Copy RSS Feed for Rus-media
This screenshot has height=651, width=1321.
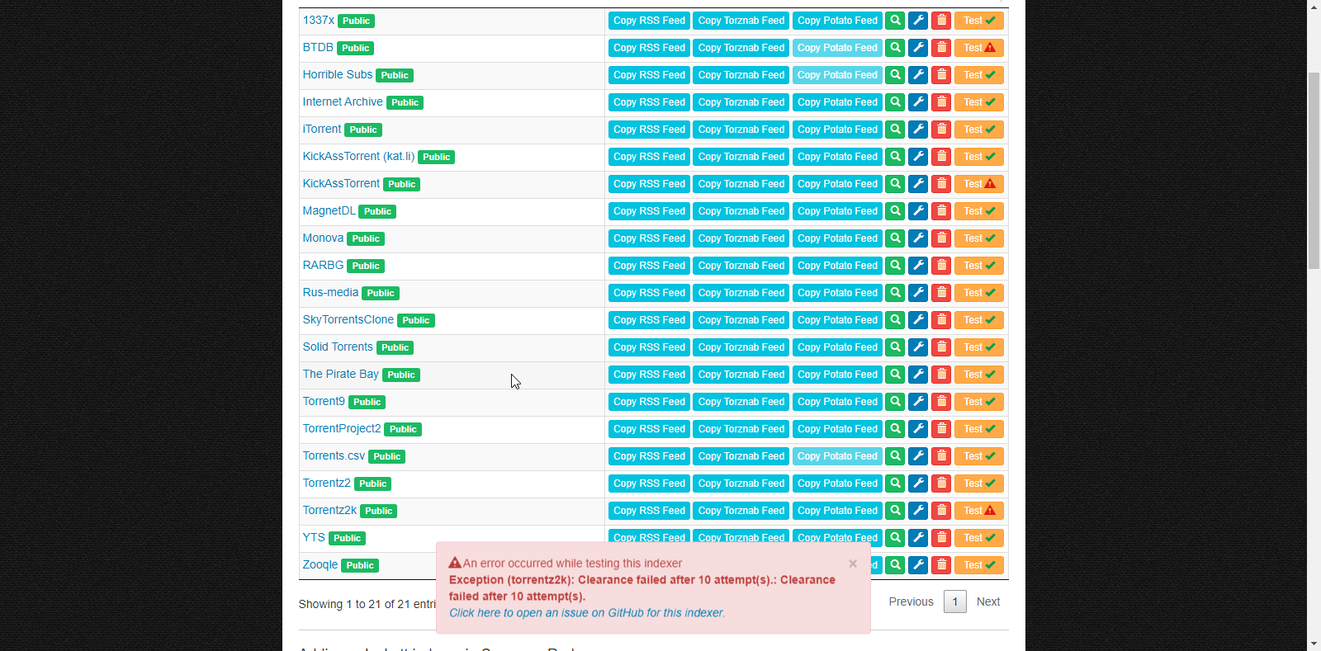tap(649, 293)
